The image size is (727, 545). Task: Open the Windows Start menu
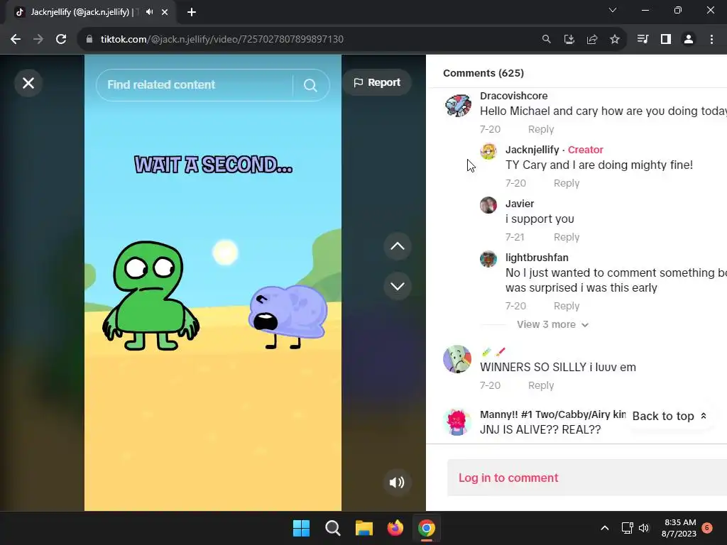(x=301, y=528)
